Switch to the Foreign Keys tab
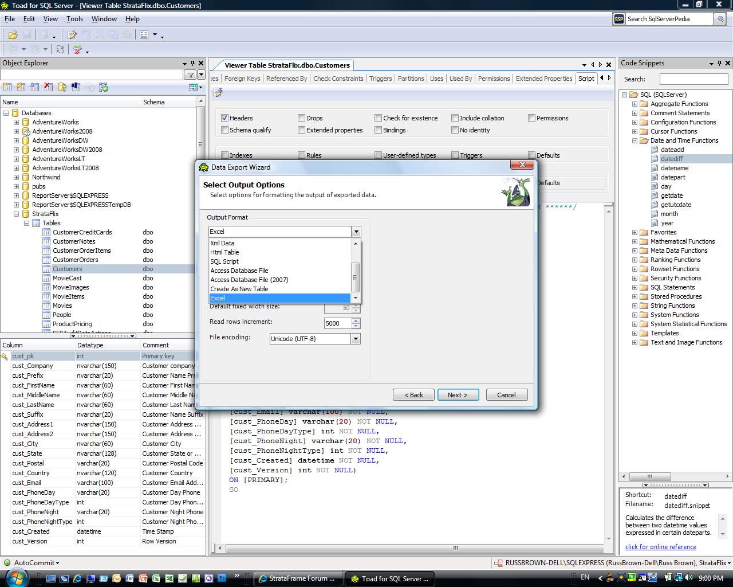The width and height of the screenshot is (733, 587). 242,79
